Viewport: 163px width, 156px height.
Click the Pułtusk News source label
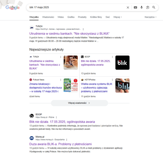tap(39, 80)
